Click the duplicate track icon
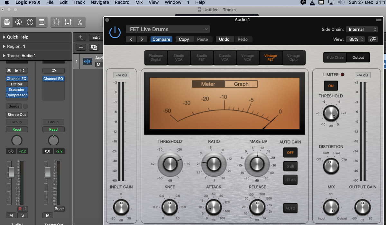The image size is (386, 225). (x=94, y=47)
